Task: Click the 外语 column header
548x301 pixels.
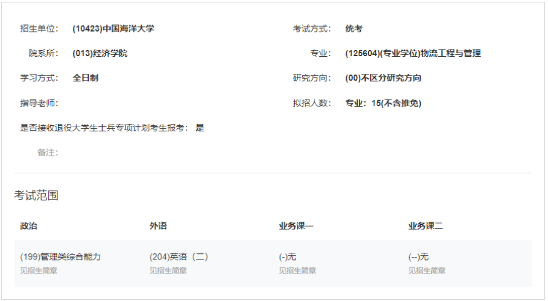Action: (158, 226)
